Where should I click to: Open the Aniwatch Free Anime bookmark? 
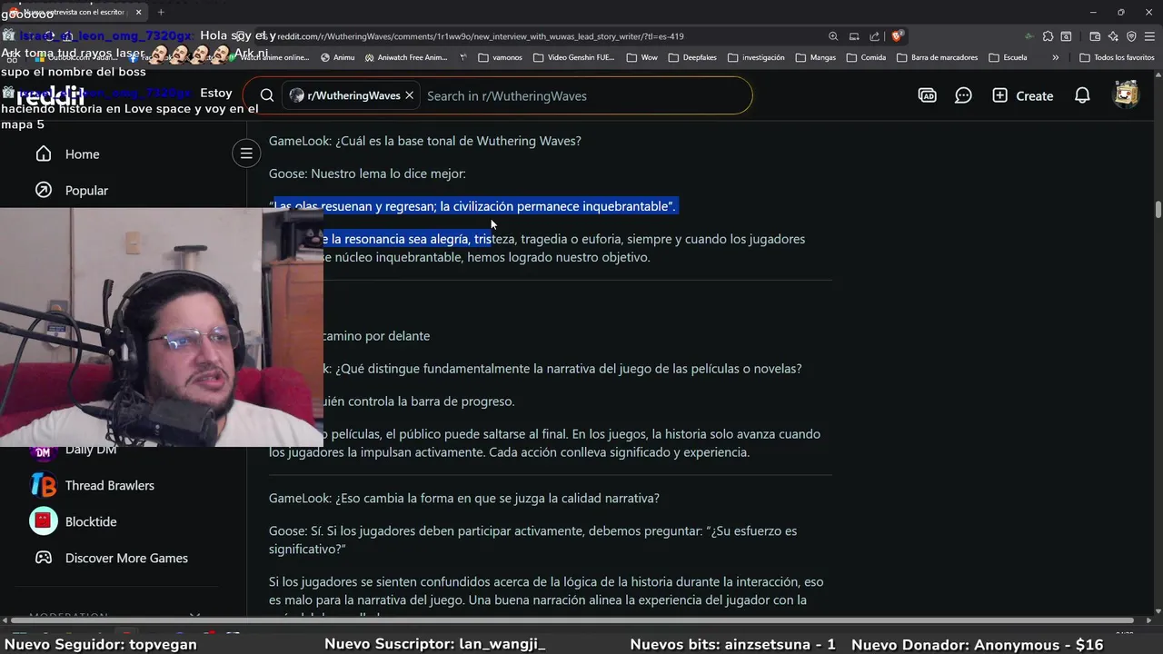[406, 57]
